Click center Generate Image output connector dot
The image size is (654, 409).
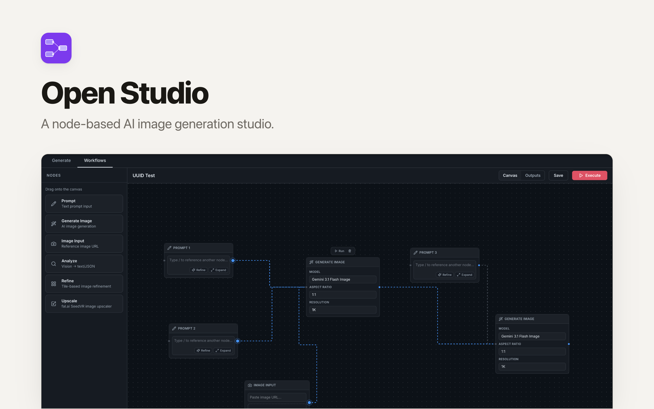point(379,287)
